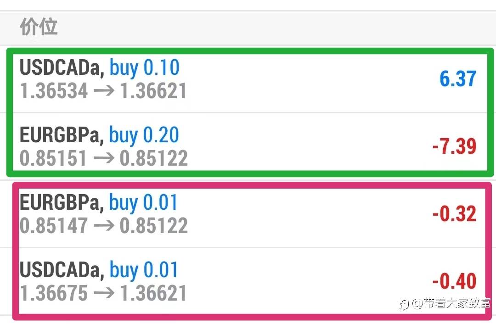The width and height of the screenshot is (496, 324).
Task: Select the USDCADa symbol in buy 0.10 trade
Action: click(60, 68)
